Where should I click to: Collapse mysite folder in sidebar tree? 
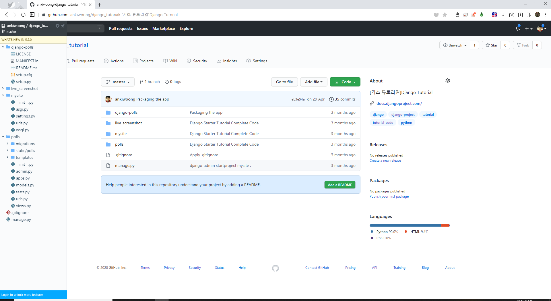coord(3,95)
